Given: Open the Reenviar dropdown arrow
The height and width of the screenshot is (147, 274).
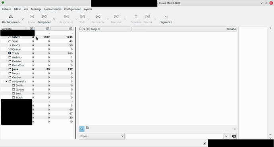Looking at the screenshot, I should coord(125,19).
